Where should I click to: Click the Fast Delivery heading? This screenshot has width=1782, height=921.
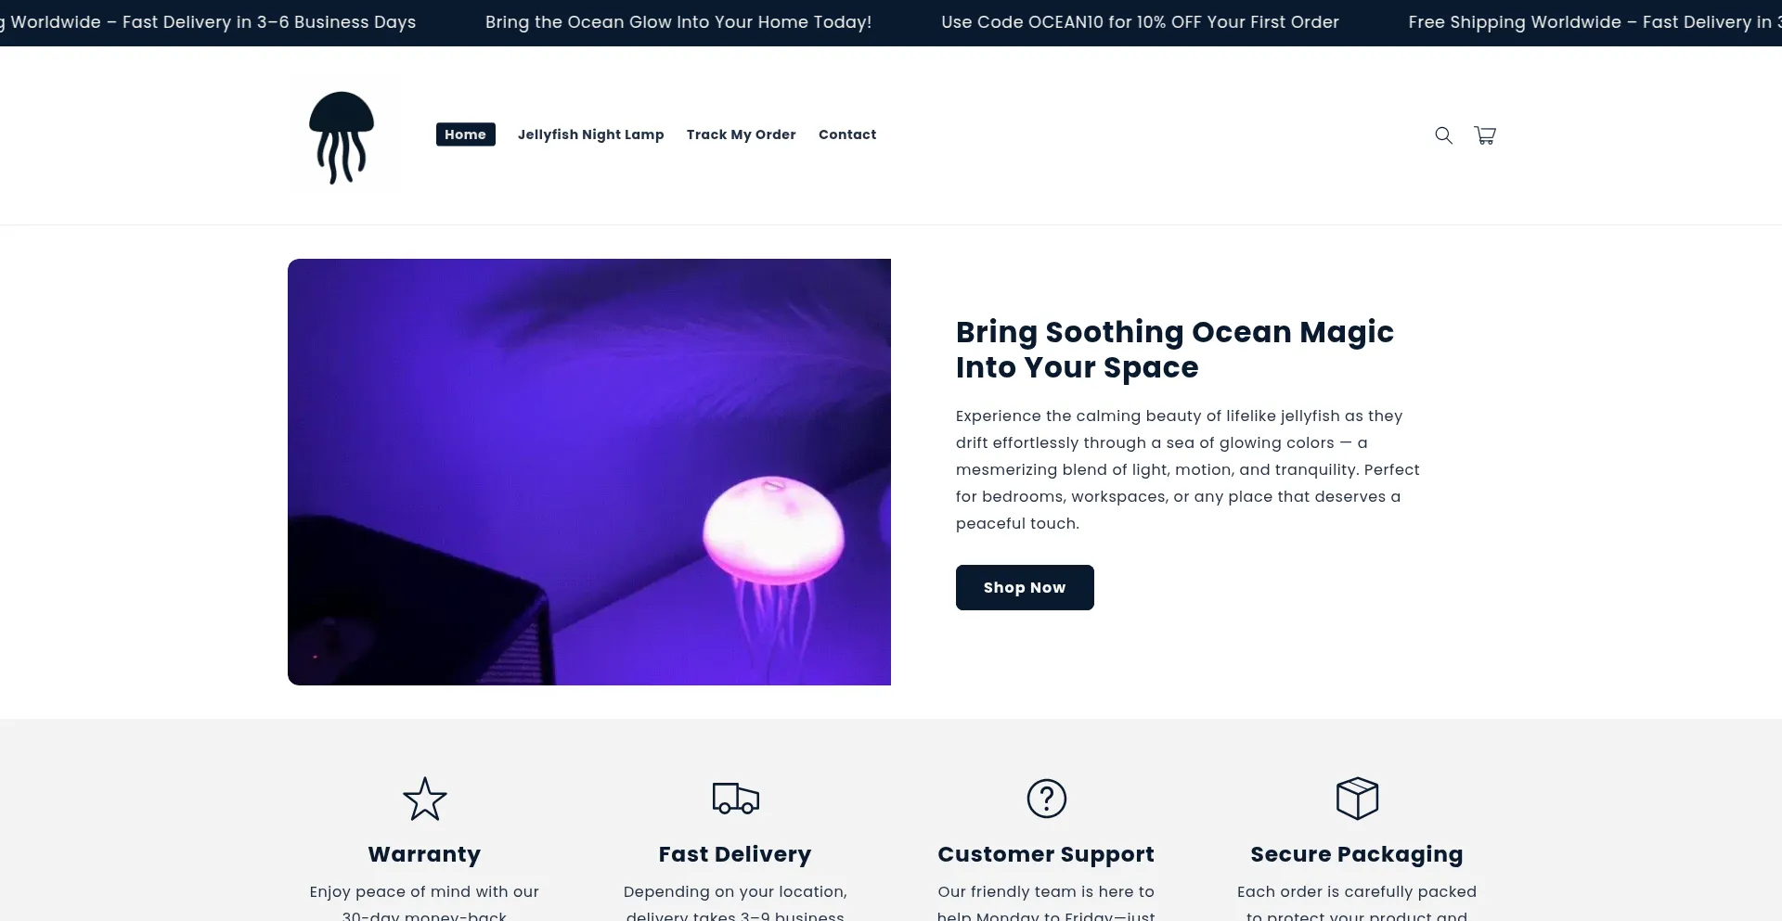(735, 854)
